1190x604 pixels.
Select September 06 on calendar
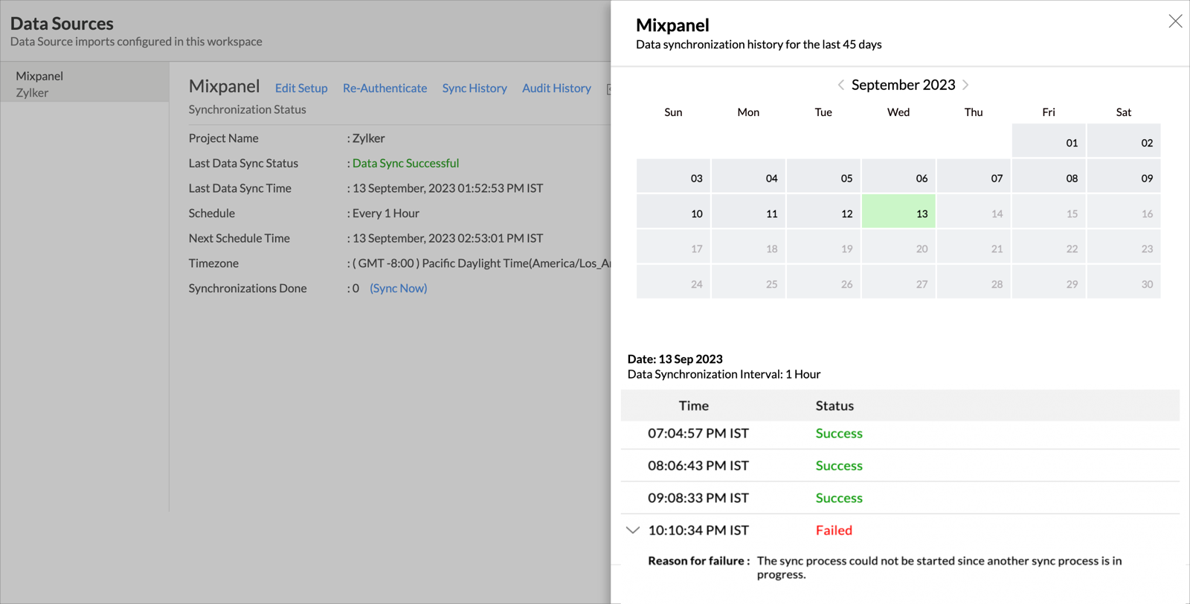[898, 176]
